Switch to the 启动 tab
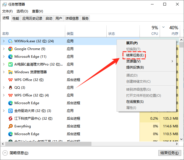Image resolution: width=184 pixels, height=160 pixels. pos(49,19)
